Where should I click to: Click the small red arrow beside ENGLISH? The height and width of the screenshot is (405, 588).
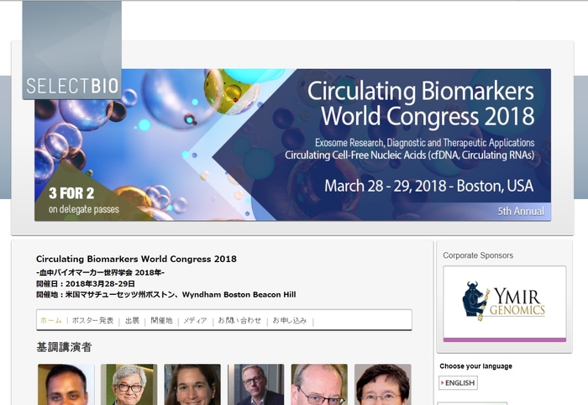(443, 383)
